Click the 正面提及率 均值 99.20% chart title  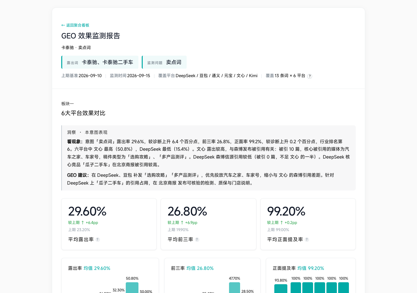(298, 268)
